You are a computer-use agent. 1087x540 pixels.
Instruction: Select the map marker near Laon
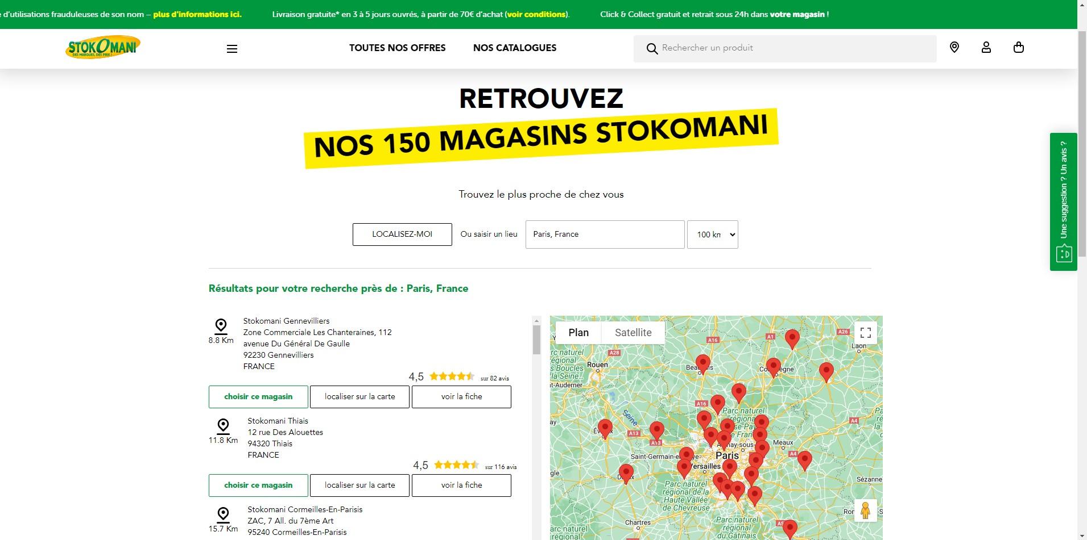pos(826,372)
